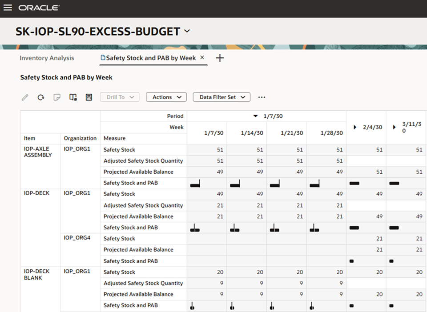Click the Organization column header
The height and width of the screenshot is (312, 427).
pos(80,138)
